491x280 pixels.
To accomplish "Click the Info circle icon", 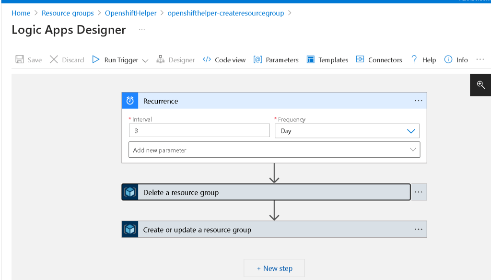I will click(448, 59).
